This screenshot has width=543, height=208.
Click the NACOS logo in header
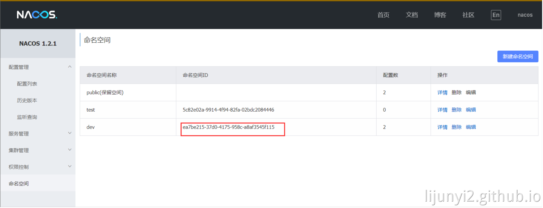37,15
